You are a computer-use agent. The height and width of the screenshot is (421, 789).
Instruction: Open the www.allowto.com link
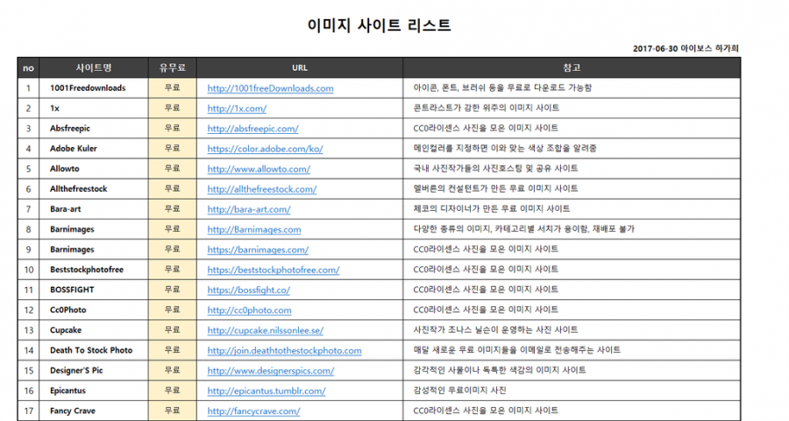point(258,169)
